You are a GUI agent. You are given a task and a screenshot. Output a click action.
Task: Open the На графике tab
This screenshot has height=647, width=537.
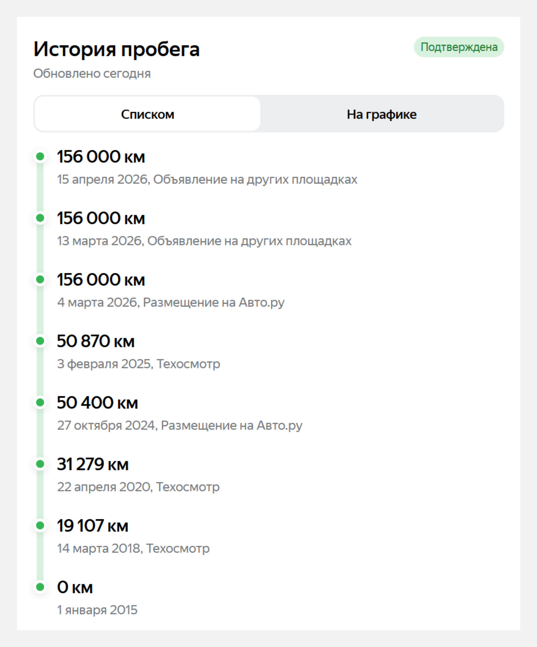tap(382, 114)
